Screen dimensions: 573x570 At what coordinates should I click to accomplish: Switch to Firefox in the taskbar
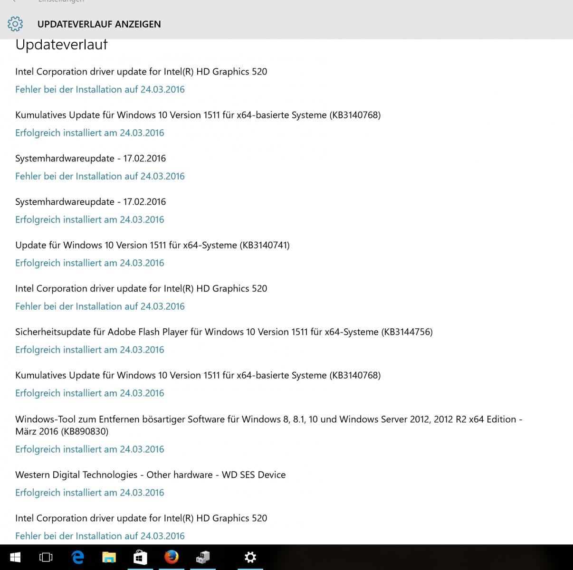point(172,557)
